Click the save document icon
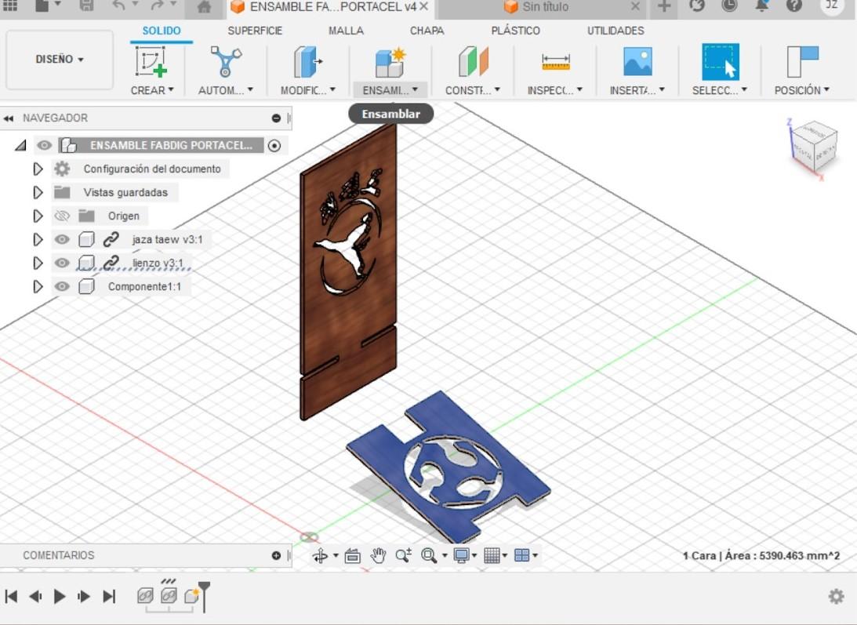 coord(86,5)
